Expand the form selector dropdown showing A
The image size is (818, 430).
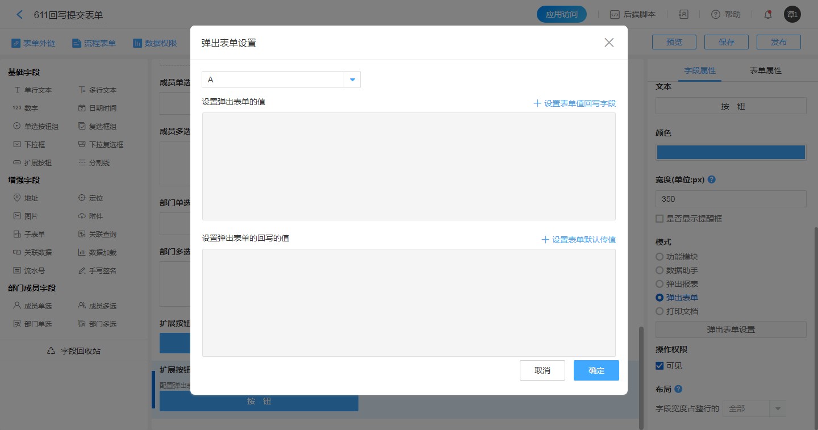(352, 80)
